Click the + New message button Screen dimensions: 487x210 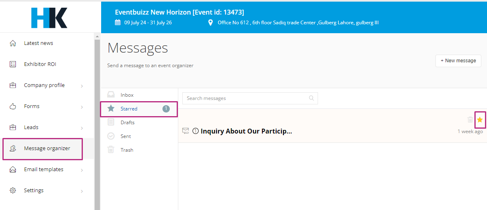458,61
